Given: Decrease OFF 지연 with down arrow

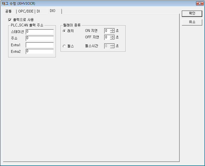Looking at the screenshot, I should point(112,38).
